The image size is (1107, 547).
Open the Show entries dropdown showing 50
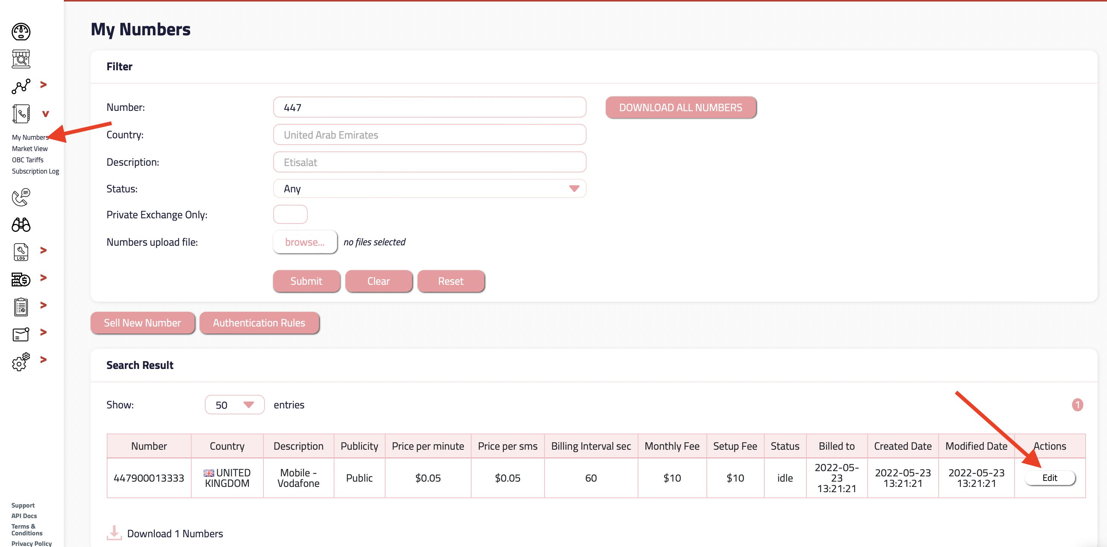234,404
